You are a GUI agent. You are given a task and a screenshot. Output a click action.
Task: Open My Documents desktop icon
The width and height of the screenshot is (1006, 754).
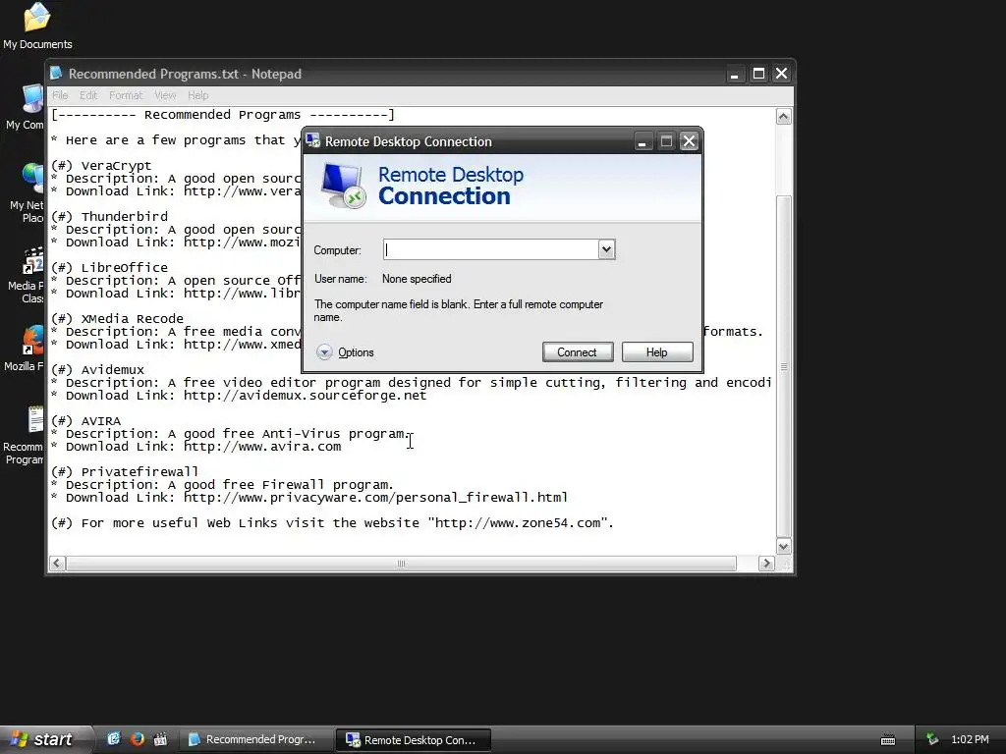(37, 26)
